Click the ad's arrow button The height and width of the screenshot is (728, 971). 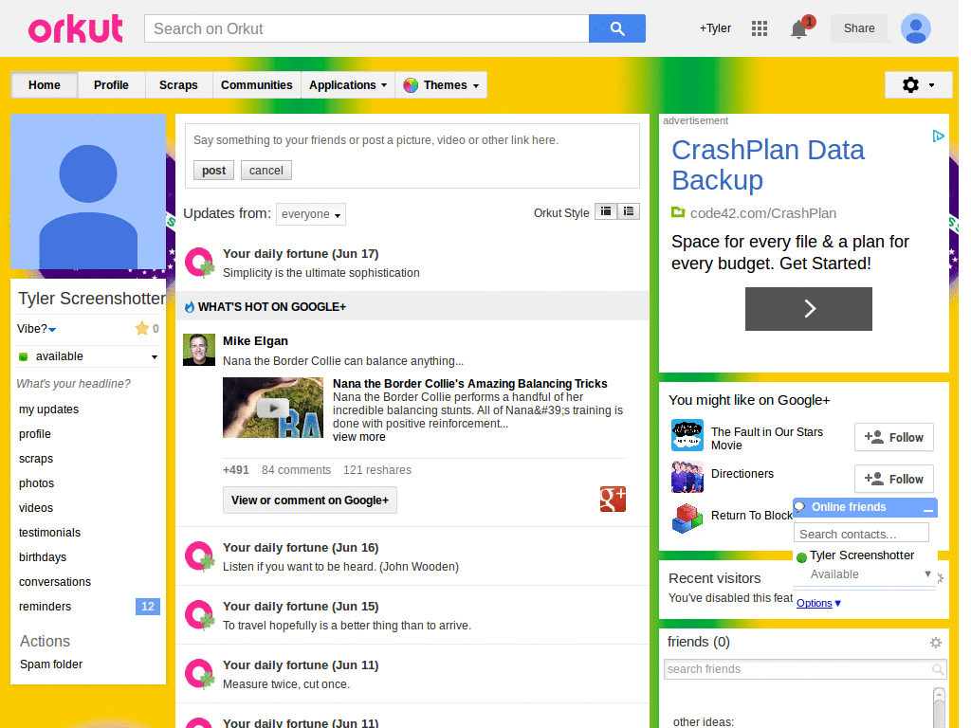[808, 308]
